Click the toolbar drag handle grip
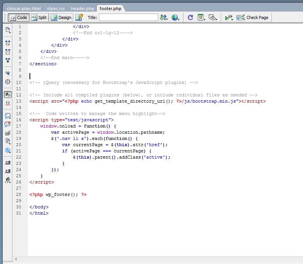 [5, 17]
